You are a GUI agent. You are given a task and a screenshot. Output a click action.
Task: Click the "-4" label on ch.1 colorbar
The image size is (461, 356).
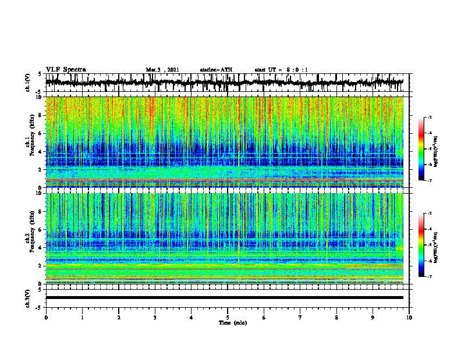coord(430,133)
